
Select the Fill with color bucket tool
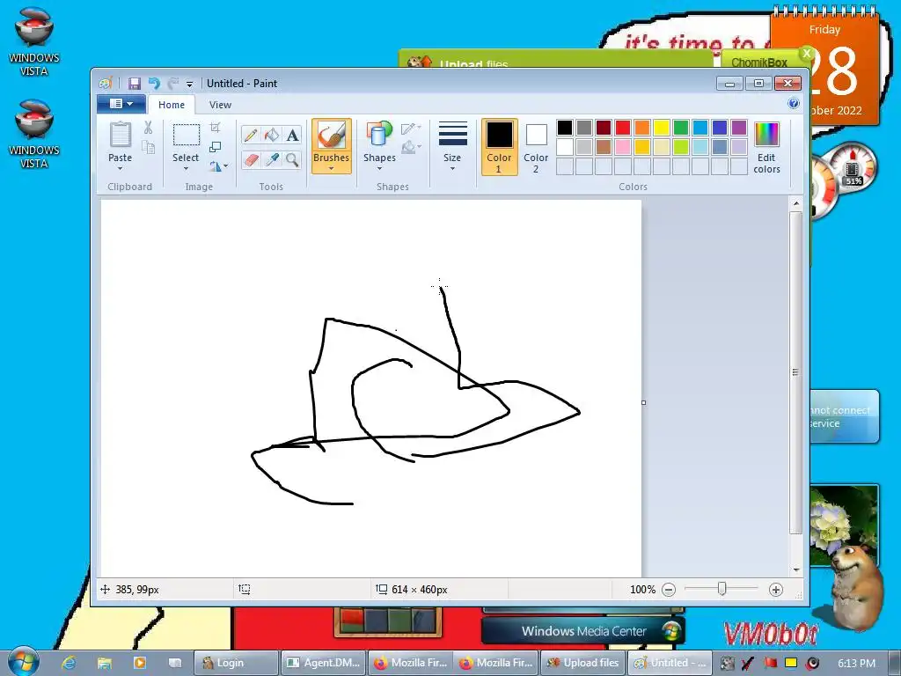(271, 135)
